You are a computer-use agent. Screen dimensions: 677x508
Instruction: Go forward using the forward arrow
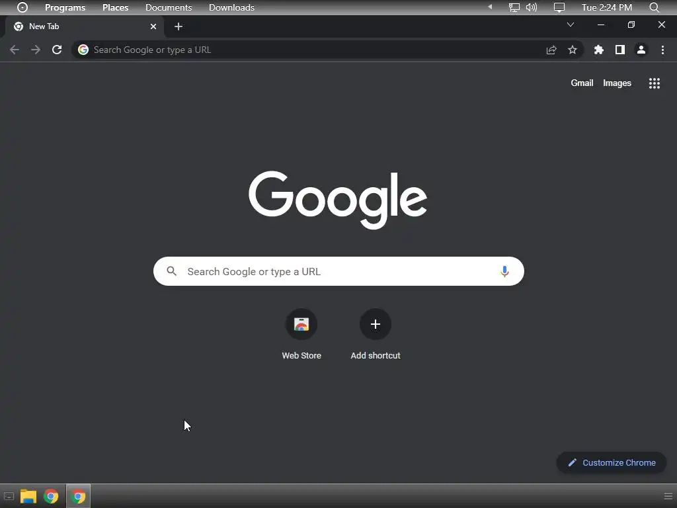(x=36, y=50)
